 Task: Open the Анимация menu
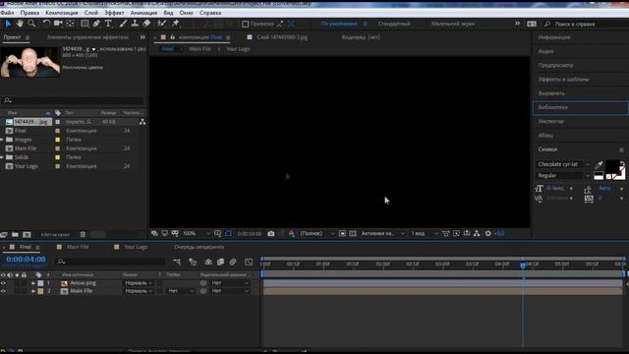(144, 13)
